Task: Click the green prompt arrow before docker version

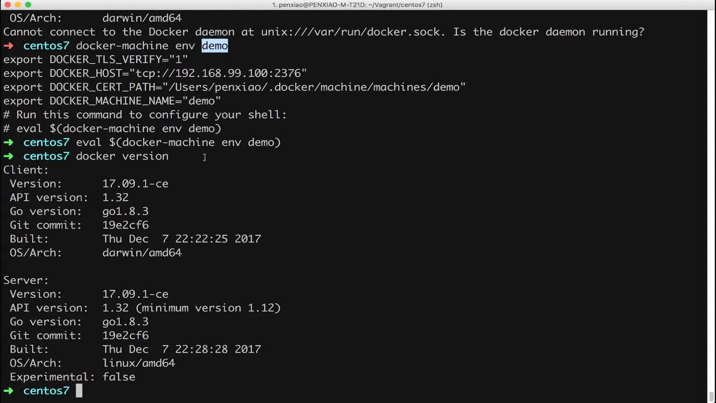Action: (8, 156)
